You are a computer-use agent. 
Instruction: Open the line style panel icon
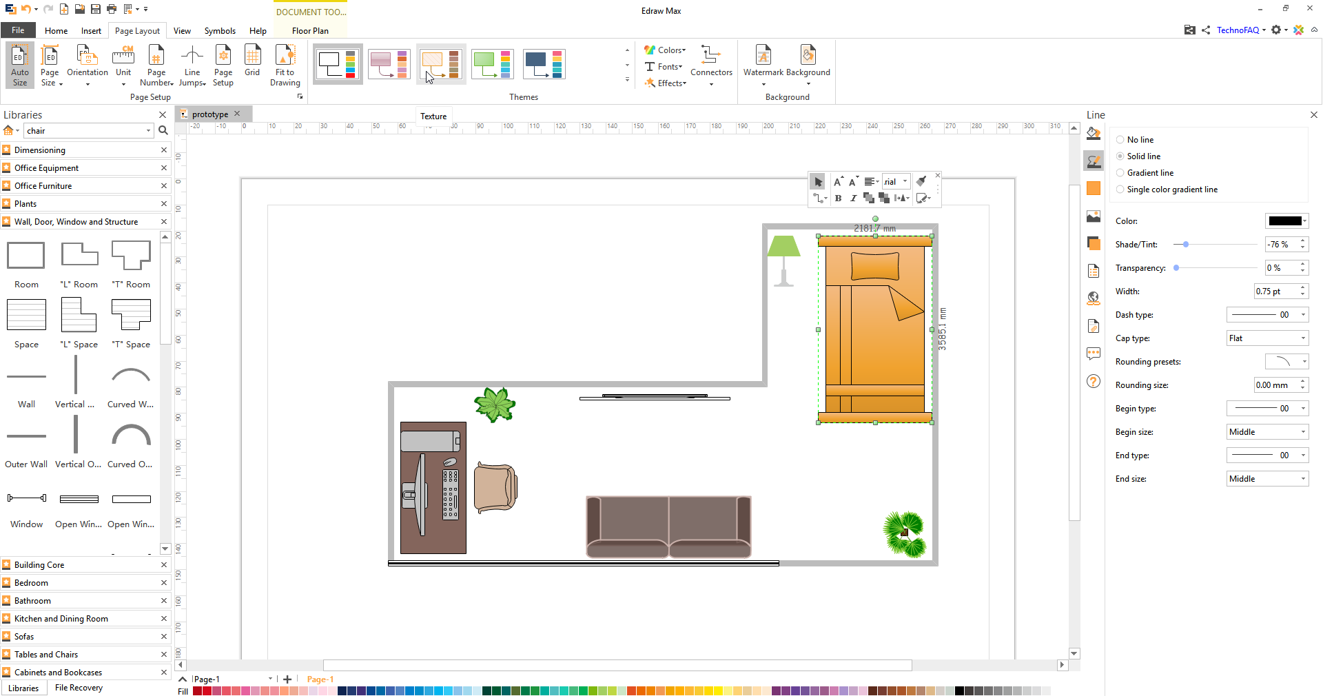tap(1094, 161)
